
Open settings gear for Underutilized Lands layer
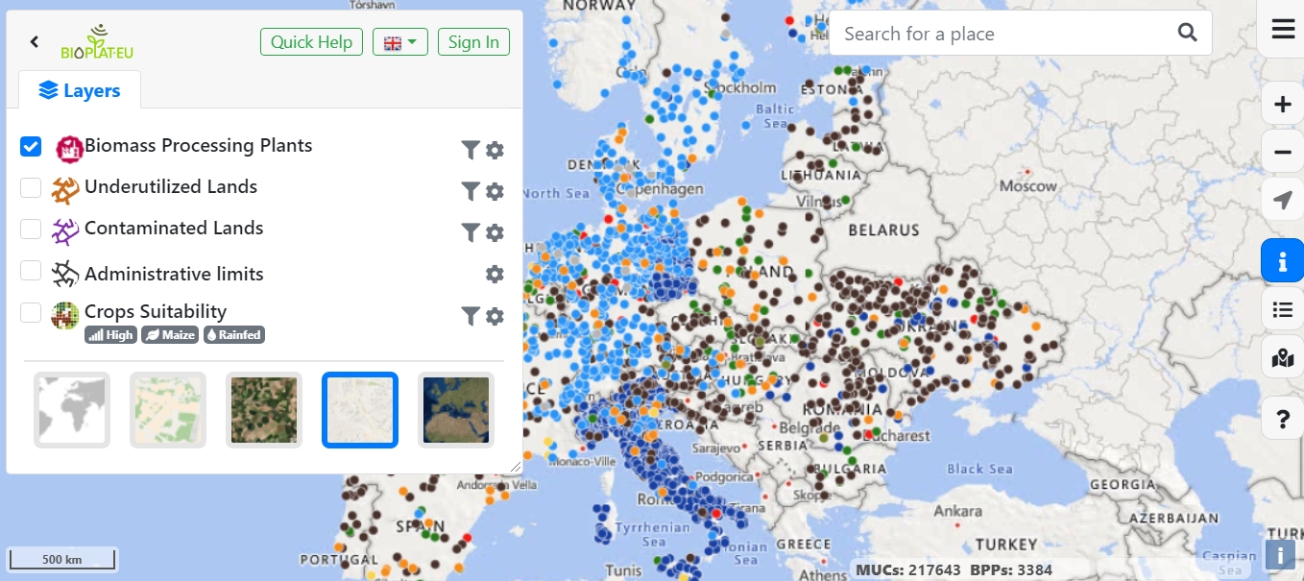[494, 190]
